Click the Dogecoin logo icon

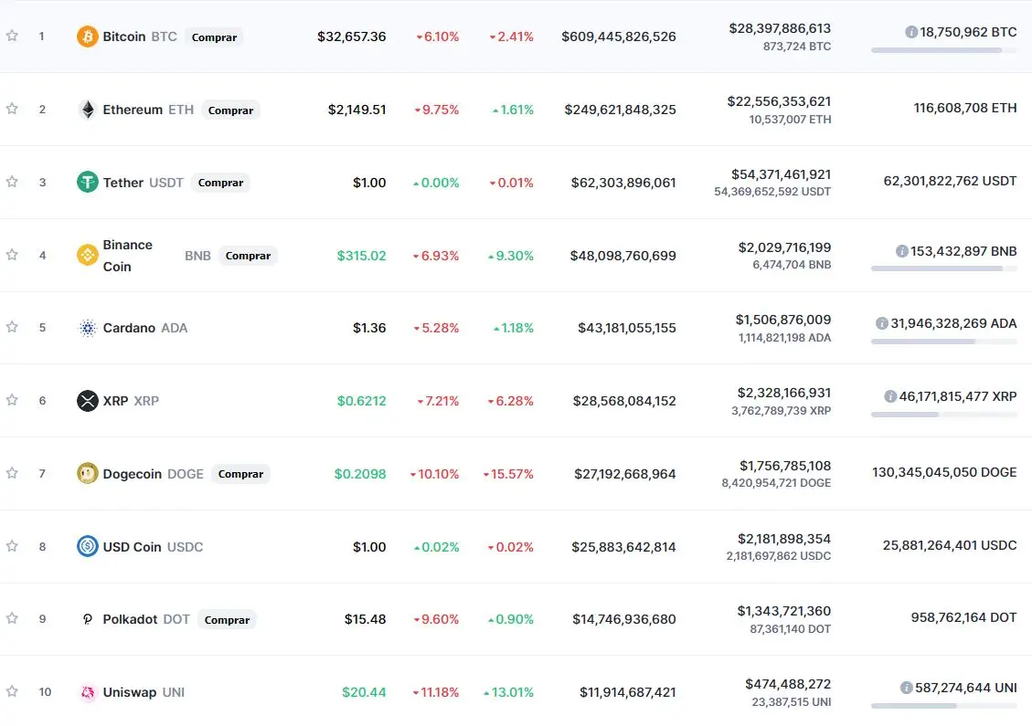click(88, 474)
